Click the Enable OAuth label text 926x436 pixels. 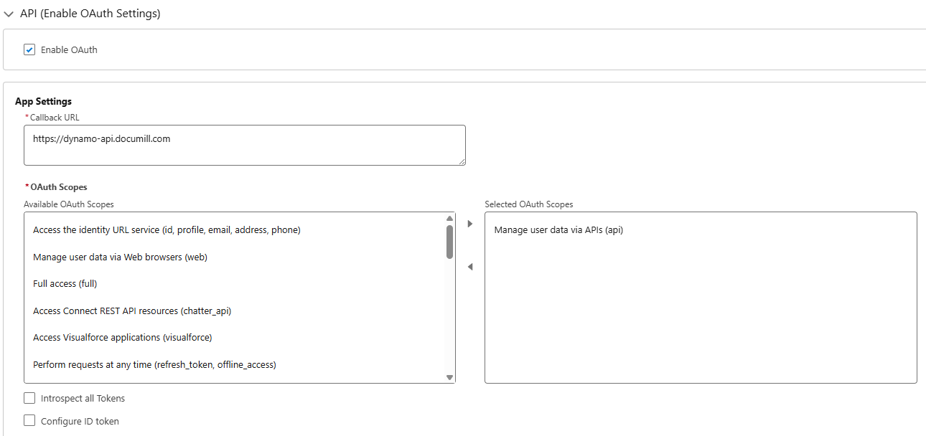coord(69,49)
